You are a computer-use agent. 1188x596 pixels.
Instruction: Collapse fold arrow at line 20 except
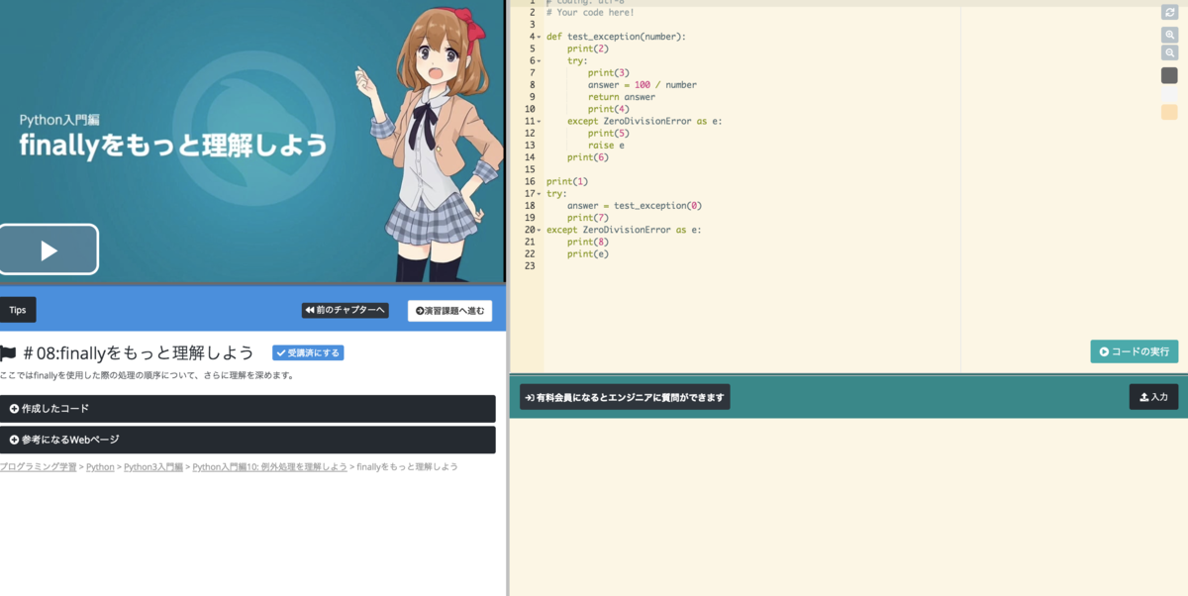[x=540, y=230]
